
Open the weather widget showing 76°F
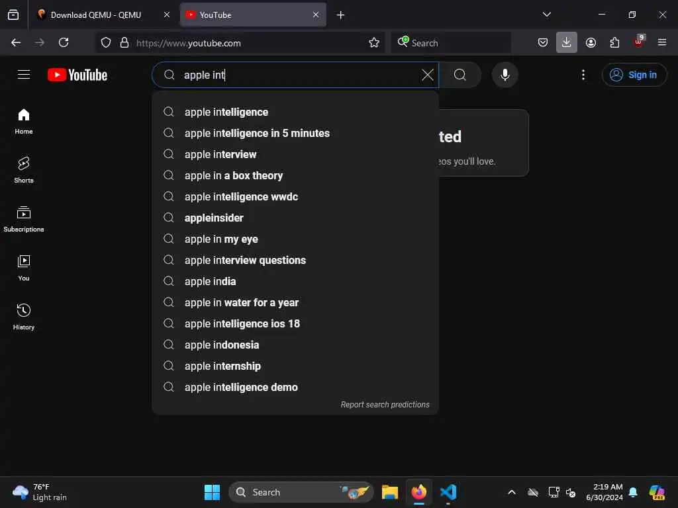[x=40, y=492]
